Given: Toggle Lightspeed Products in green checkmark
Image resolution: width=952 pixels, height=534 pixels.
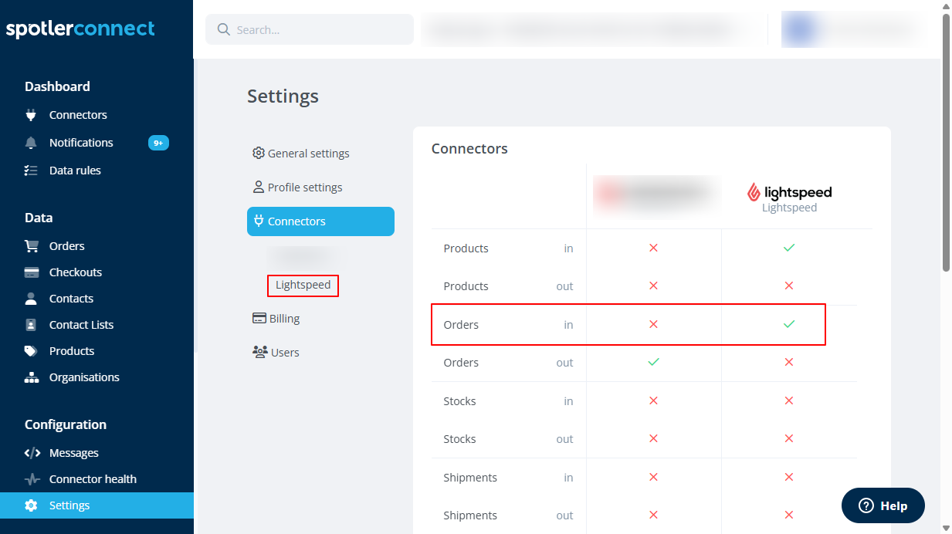Looking at the screenshot, I should pyautogui.click(x=788, y=248).
